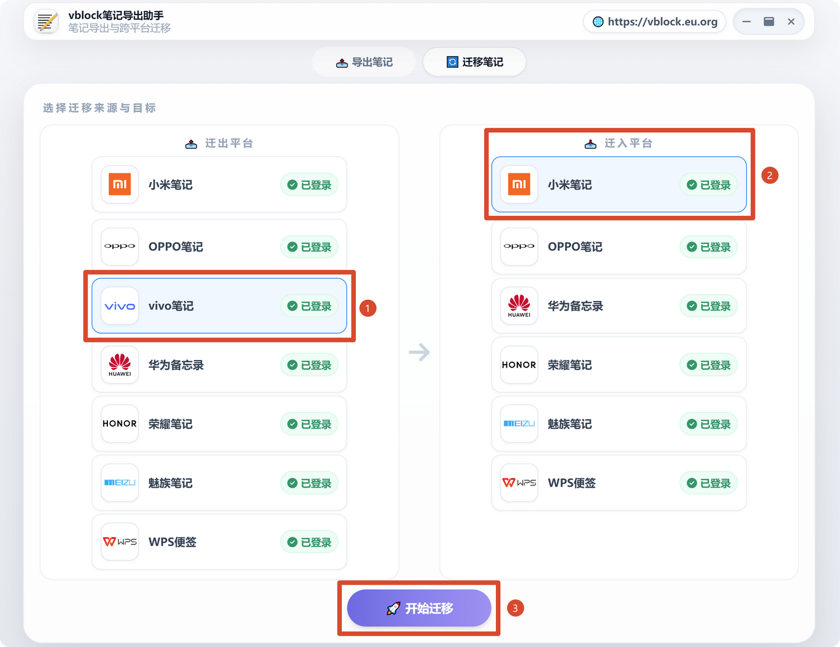This screenshot has height=647, width=840.
Task: Click 已登录 status badge of source WPS便签
Action: point(309,542)
